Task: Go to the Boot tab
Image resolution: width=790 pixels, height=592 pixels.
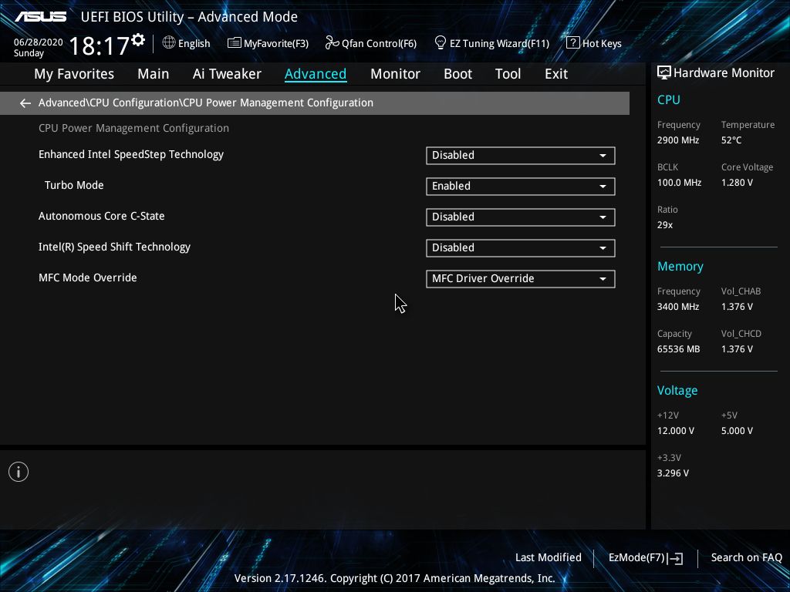Action: 458,74
